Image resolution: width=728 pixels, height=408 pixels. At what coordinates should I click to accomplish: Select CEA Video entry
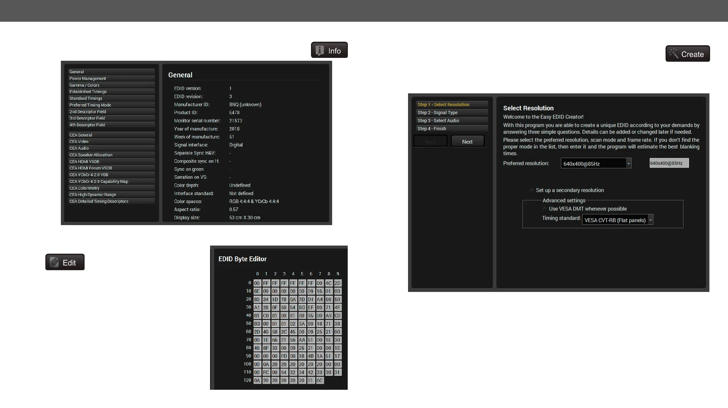pos(111,141)
